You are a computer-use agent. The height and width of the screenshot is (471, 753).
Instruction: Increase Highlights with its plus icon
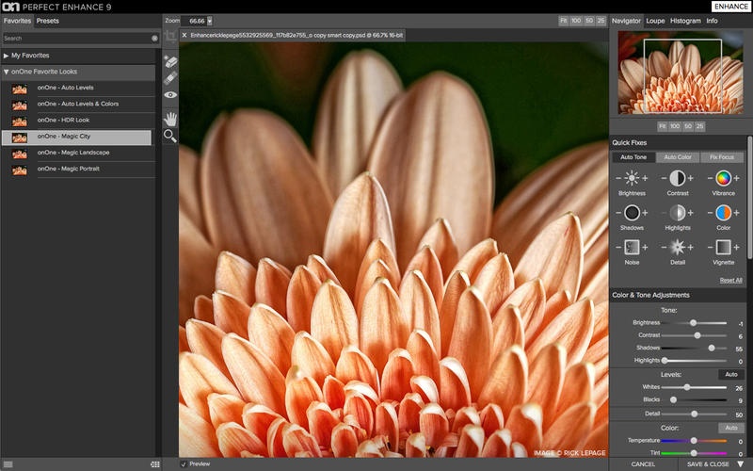pos(690,213)
